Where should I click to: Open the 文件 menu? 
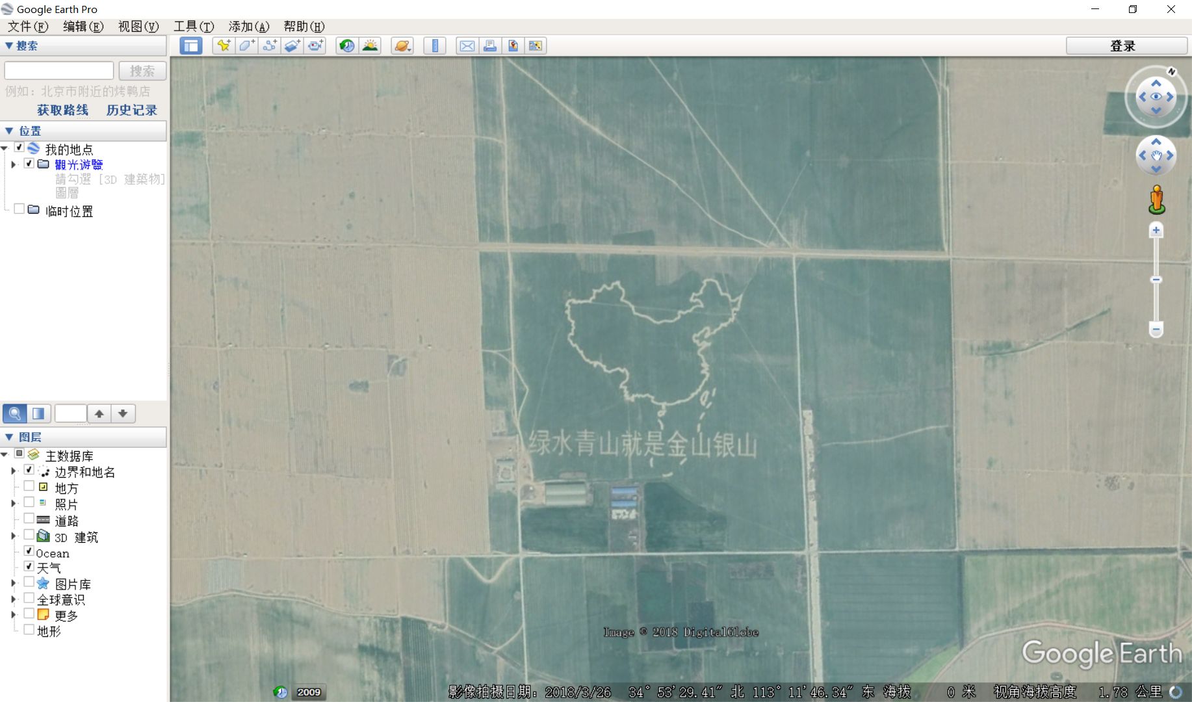(x=27, y=26)
